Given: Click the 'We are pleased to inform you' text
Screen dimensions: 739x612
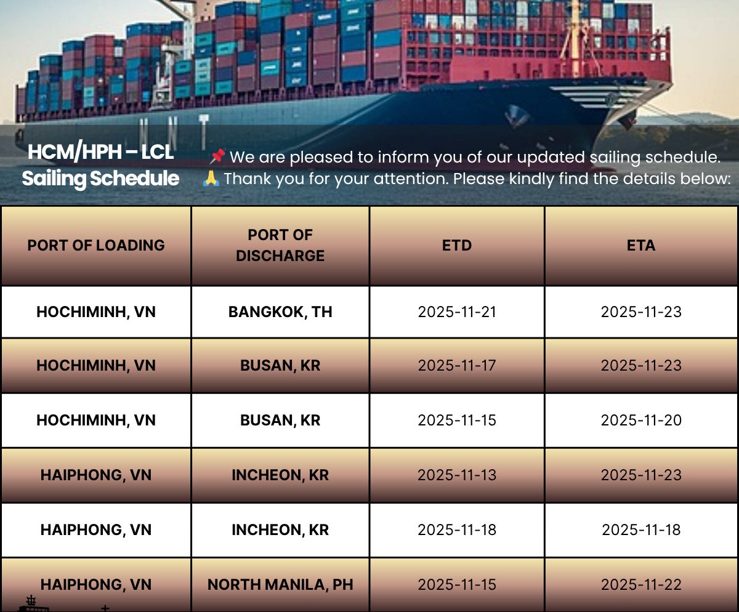Looking at the screenshot, I should point(475,157).
